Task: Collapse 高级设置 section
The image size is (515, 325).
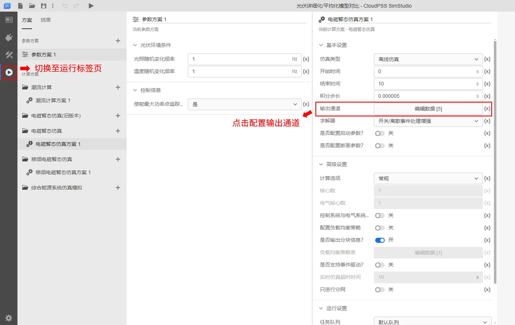Action: 321,164
